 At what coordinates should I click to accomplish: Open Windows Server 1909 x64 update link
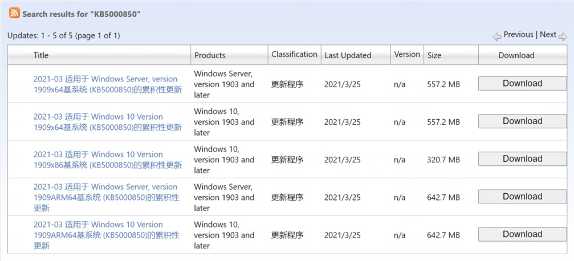coord(108,84)
